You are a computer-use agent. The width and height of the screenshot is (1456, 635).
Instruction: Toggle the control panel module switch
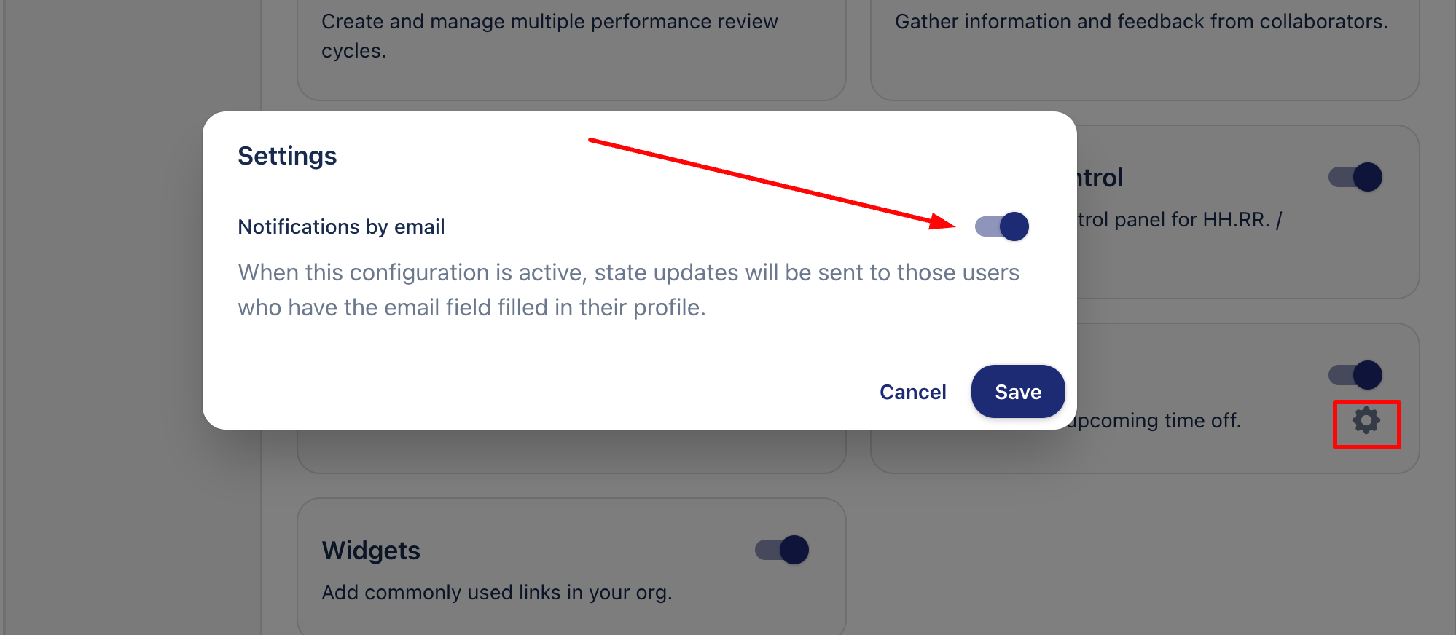point(1355,177)
